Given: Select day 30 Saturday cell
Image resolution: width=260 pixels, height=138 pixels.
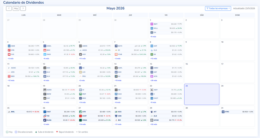Looking at the screenshot, I should (202, 116).
